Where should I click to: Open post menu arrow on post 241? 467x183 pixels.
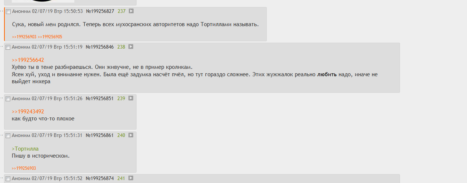(131, 178)
